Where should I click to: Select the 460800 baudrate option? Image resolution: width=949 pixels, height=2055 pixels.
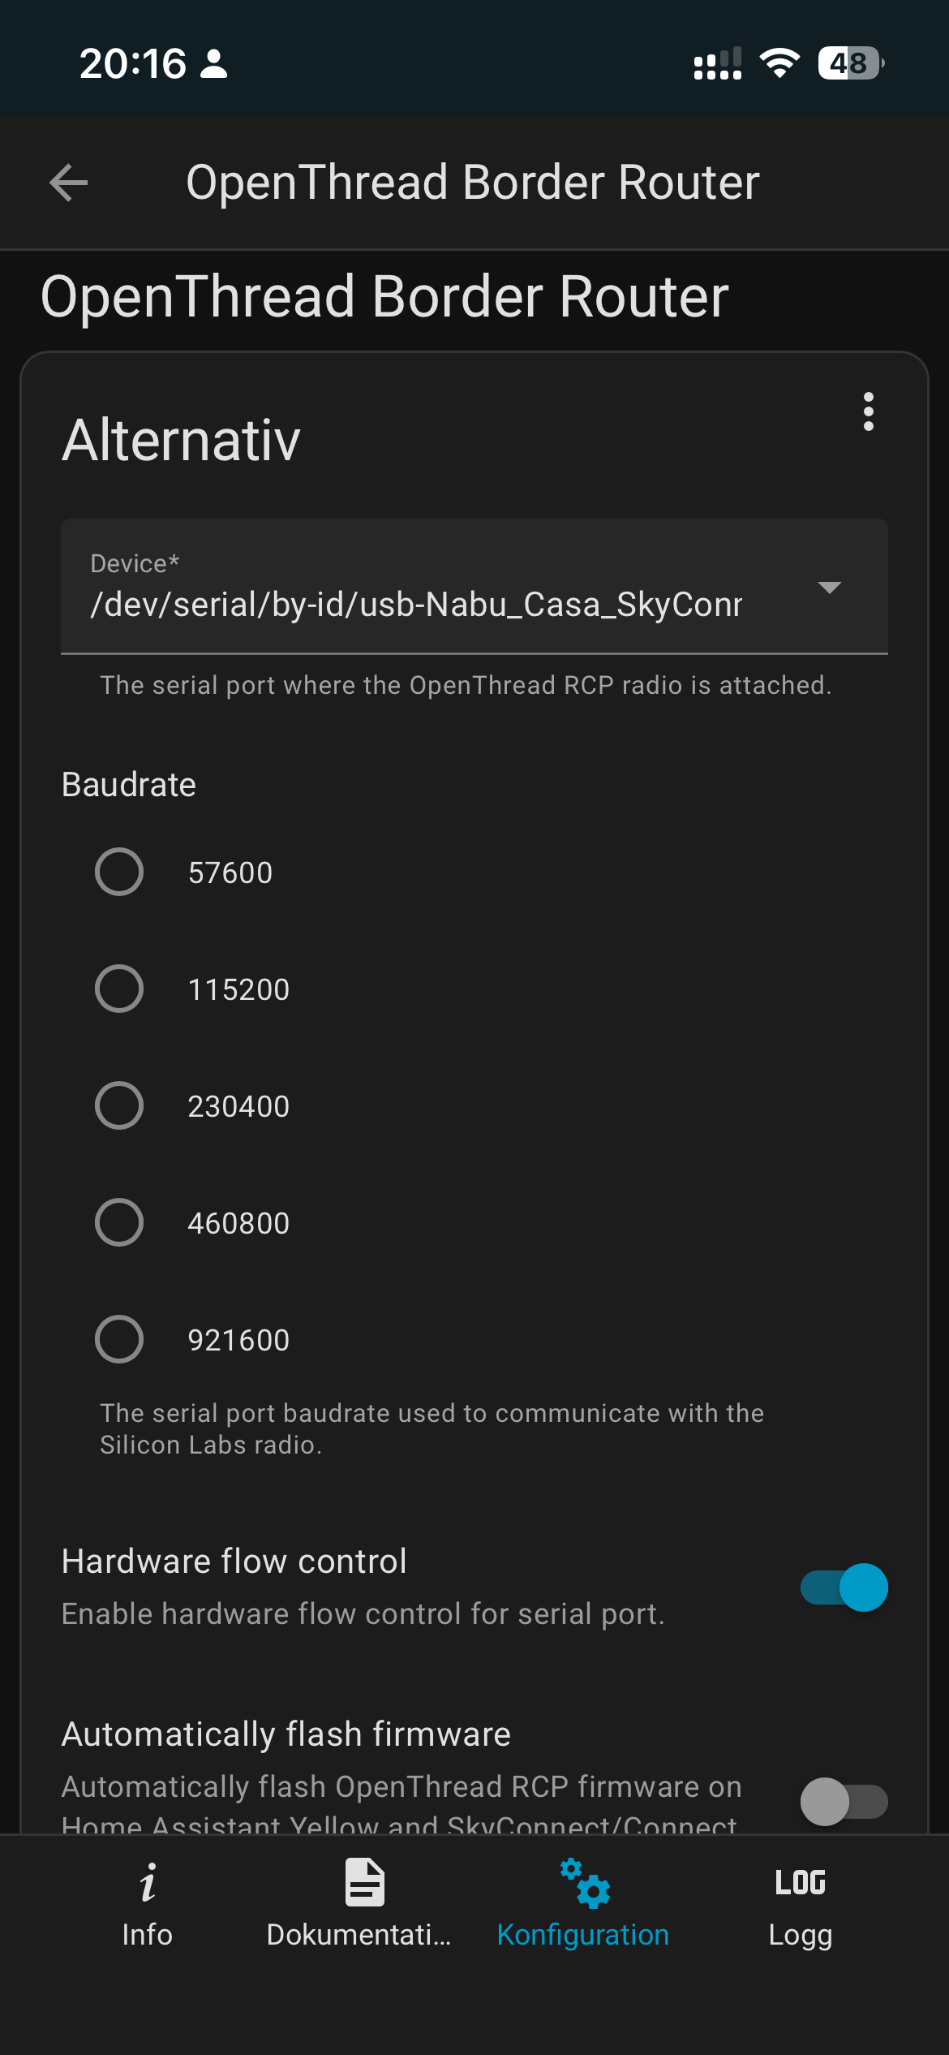click(119, 1222)
